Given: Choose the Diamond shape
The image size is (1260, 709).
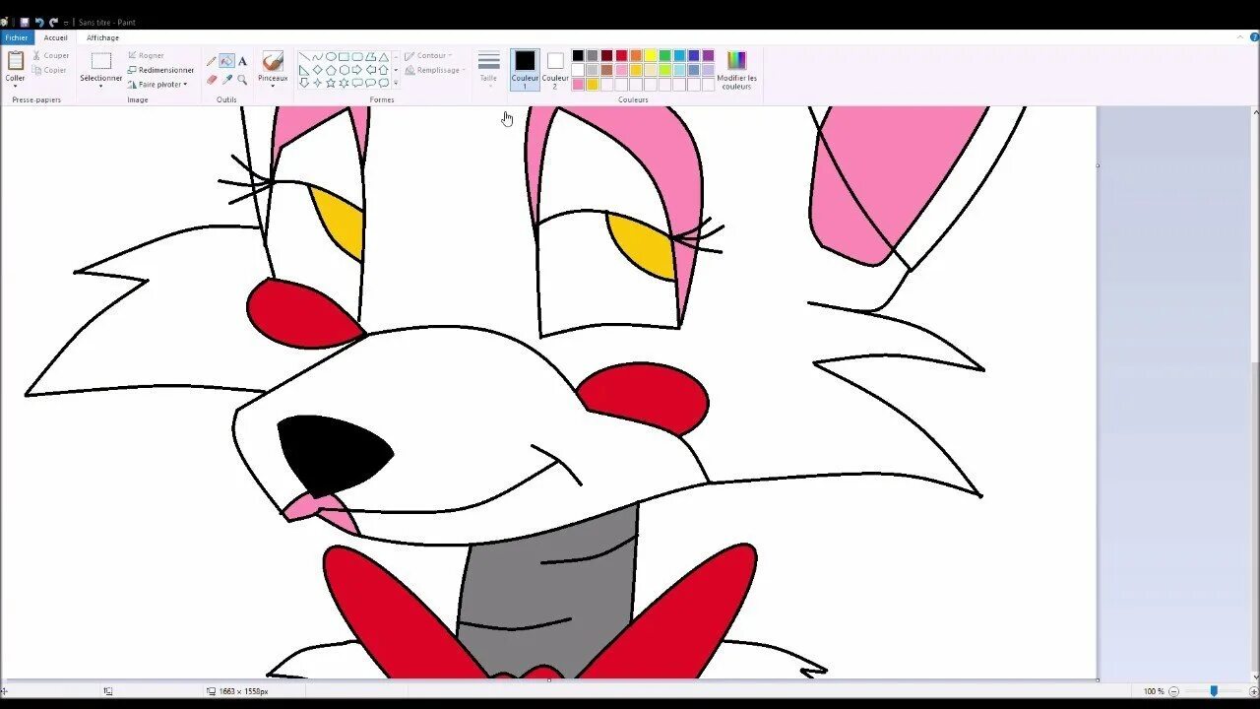Looking at the screenshot, I should (x=317, y=70).
